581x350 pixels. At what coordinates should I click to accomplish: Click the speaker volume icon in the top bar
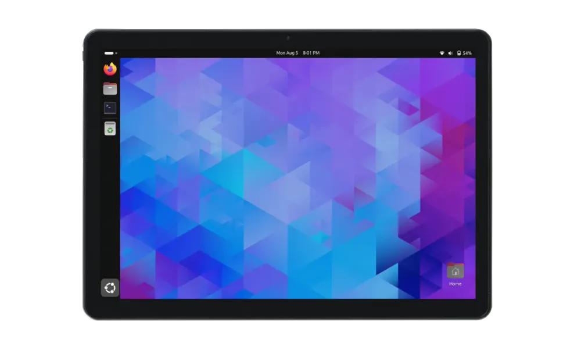(x=451, y=52)
